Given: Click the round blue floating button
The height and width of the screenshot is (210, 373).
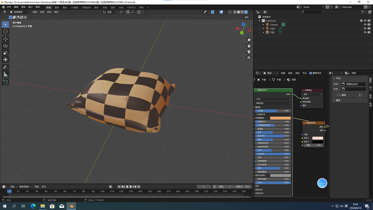Looking at the screenshot, I should click(x=322, y=183).
